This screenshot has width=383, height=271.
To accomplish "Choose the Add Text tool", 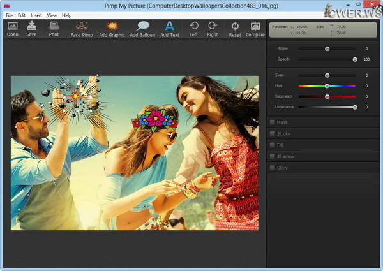I will pos(170,27).
